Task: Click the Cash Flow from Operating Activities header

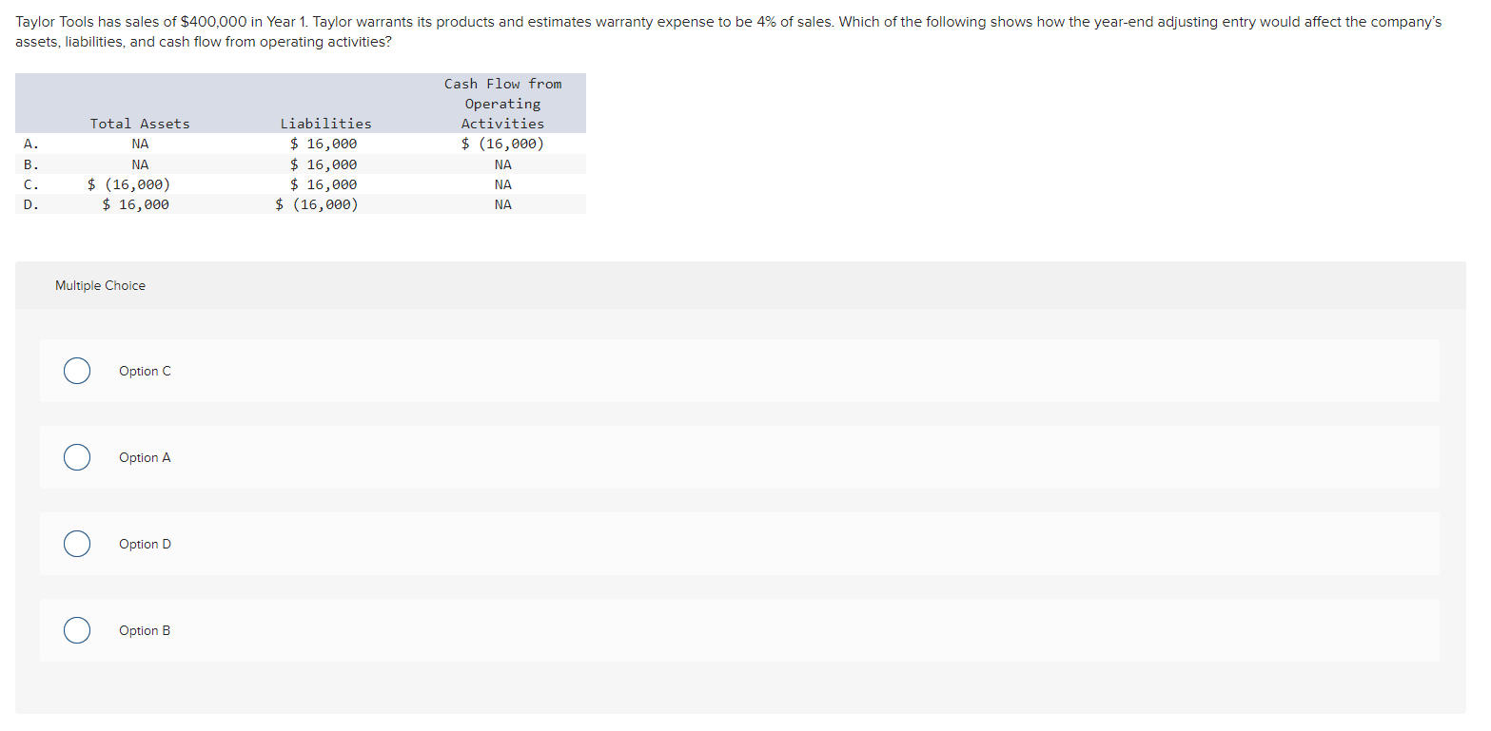Action: coord(502,103)
